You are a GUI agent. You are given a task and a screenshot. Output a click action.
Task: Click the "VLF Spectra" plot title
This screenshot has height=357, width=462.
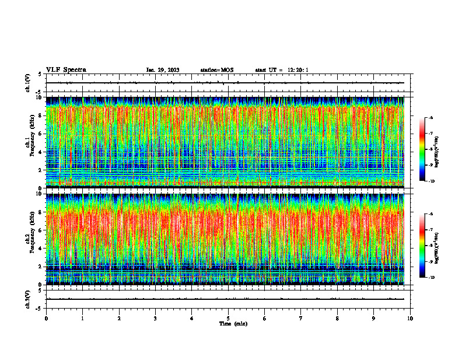pos(66,69)
